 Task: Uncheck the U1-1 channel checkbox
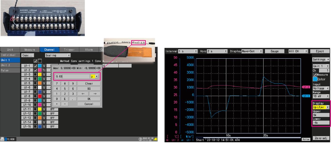[35, 66]
